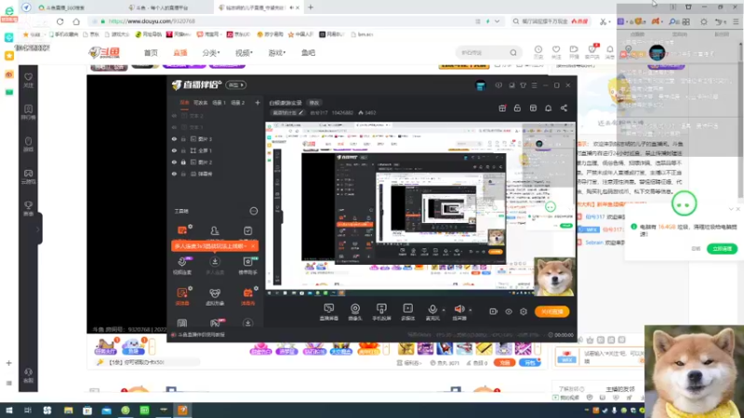
Task: Toggle visibility of 文本 2 source
Action: pos(174,115)
